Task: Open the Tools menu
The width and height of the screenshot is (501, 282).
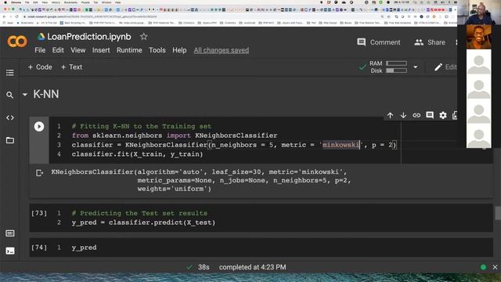Action: pos(157,50)
